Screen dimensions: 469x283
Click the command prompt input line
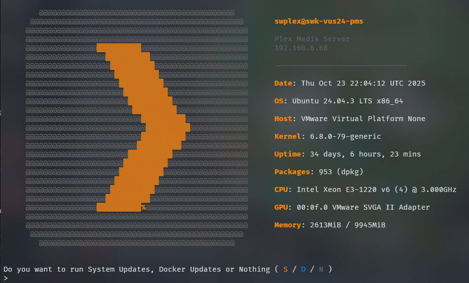[99, 279]
